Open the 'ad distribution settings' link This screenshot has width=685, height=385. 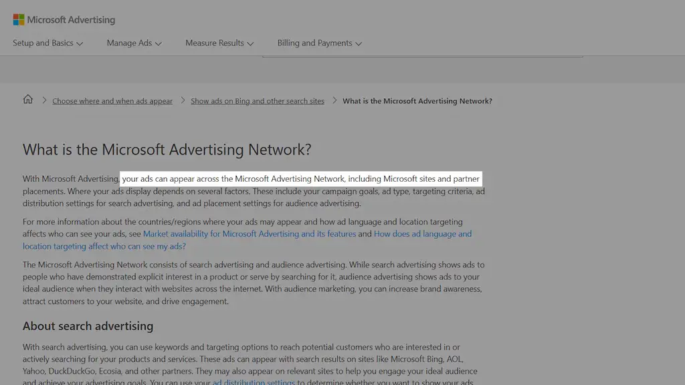[x=254, y=382]
